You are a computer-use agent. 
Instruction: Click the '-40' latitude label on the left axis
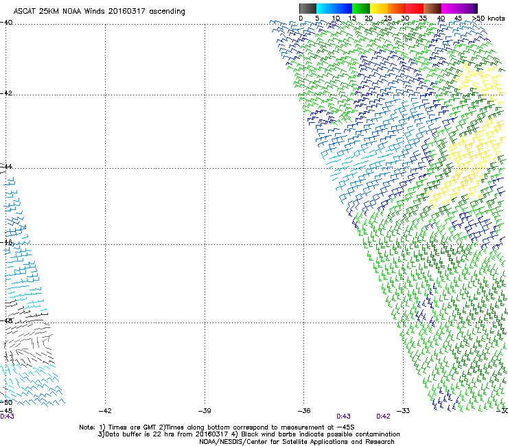tap(6, 23)
